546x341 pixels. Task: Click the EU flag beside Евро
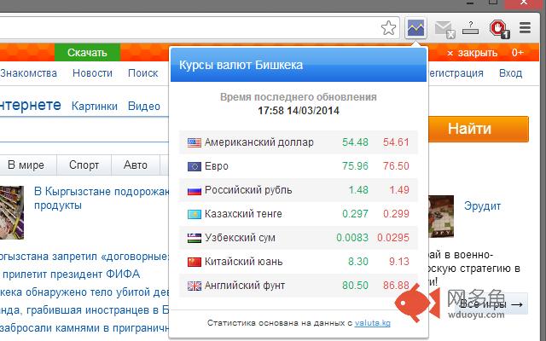pyautogui.click(x=195, y=166)
